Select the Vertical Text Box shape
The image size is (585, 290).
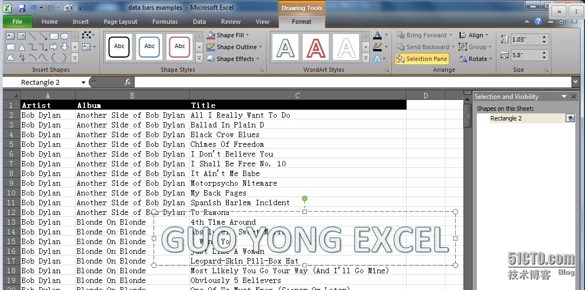(21, 36)
